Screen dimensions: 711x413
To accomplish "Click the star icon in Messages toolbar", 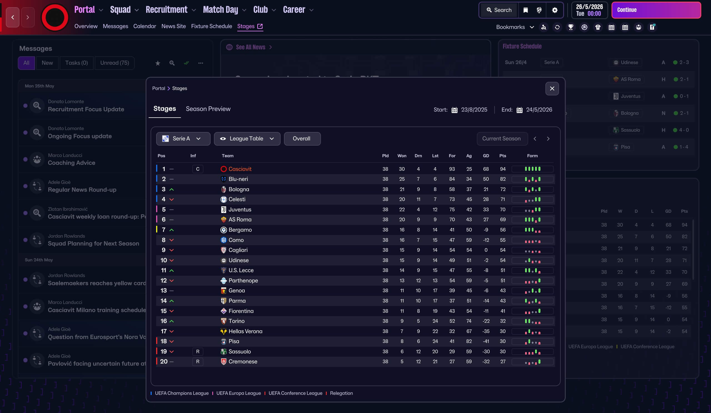I will [158, 63].
